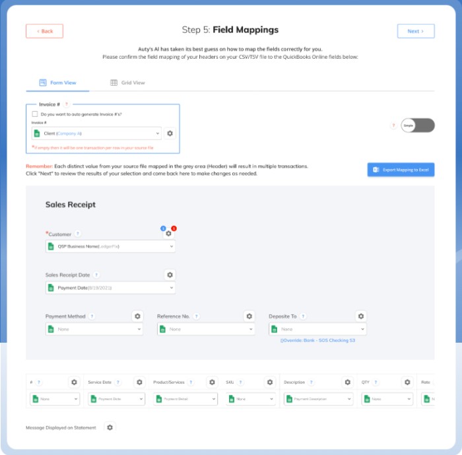Click the Deposite To gear icon
The width and height of the screenshot is (462, 455).
[x=361, y=316]
